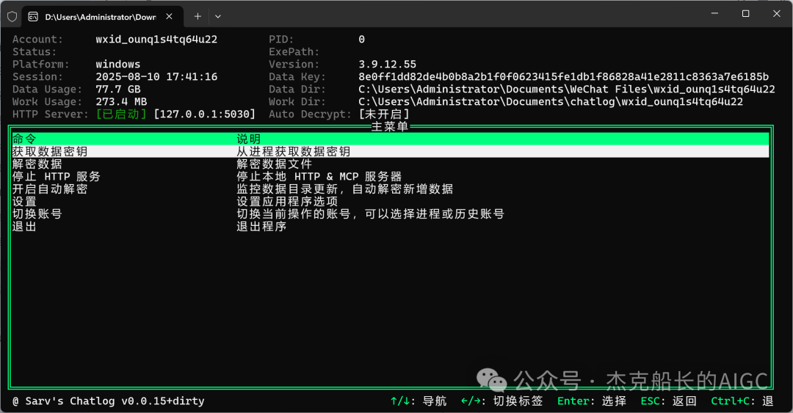Click server address 127.0.0.1:5030

(204, 114)
